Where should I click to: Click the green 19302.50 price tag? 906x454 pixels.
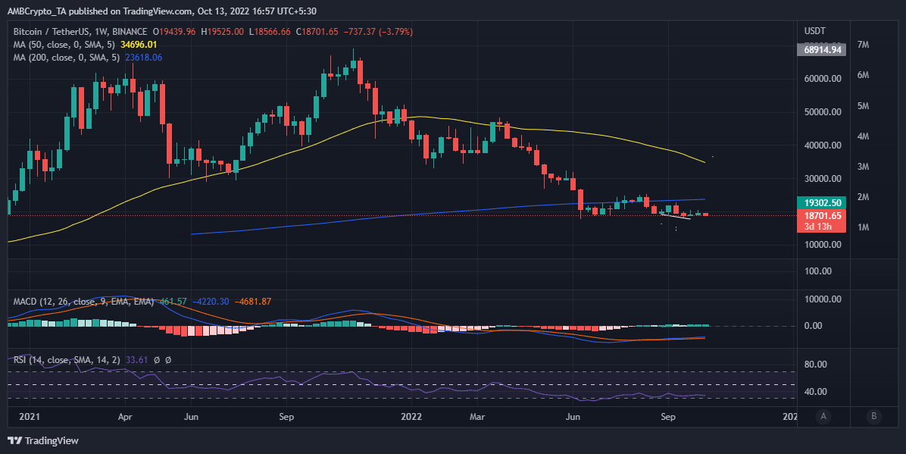coord(823,203)
